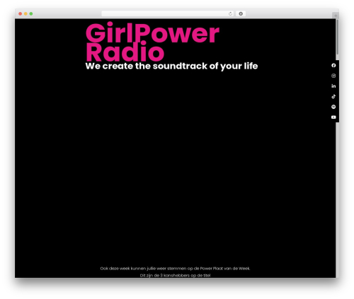Maximize the window with the green button
Screen dimensions: 354x299
(31, 13)
